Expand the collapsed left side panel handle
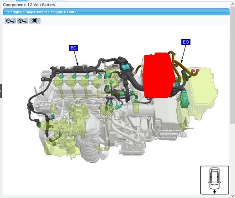The width and height of the screenshot is (235, 198). click(1, 91)
